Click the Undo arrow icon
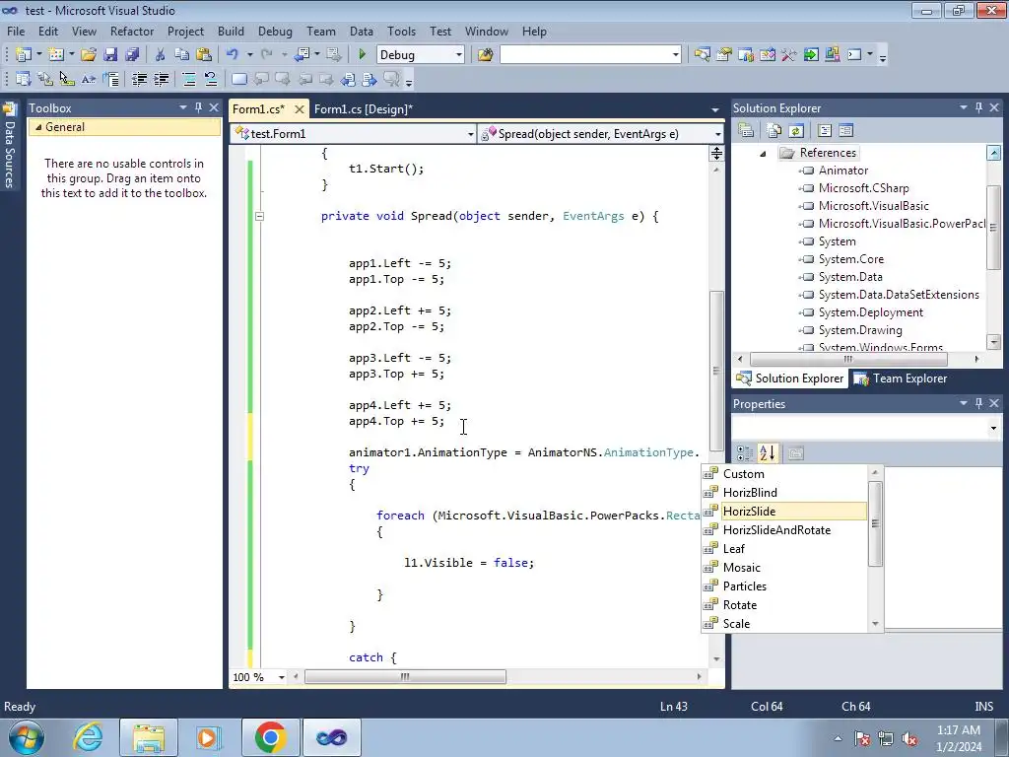This screenshot has height=757, width=1009. click(x=233, y=55)
